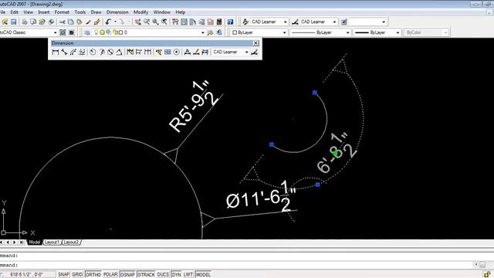Image resolution: width=494 pixels, height=278 pixels.
Task: Click the Zoom Previous icon
Action: pos(164,22)
